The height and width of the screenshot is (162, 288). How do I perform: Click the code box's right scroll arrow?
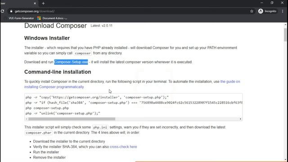pos(240,119)
